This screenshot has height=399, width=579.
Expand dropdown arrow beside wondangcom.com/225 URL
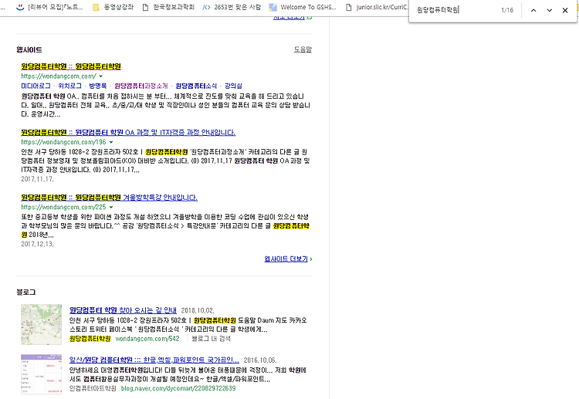[111, 208]
